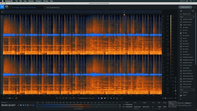
Task: Open the Spectral Recovery module
Action: tap(187, 79)
